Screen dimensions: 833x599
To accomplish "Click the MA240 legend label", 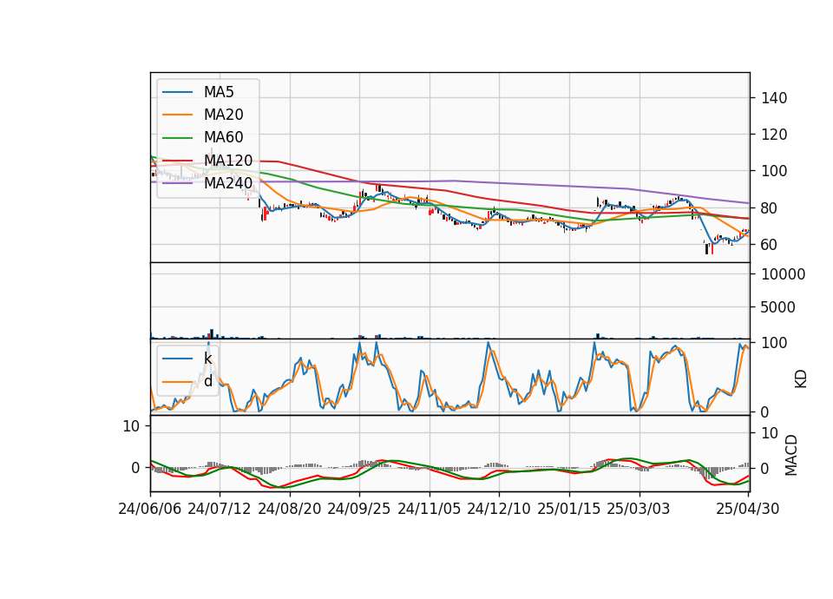I will (228, 183).
